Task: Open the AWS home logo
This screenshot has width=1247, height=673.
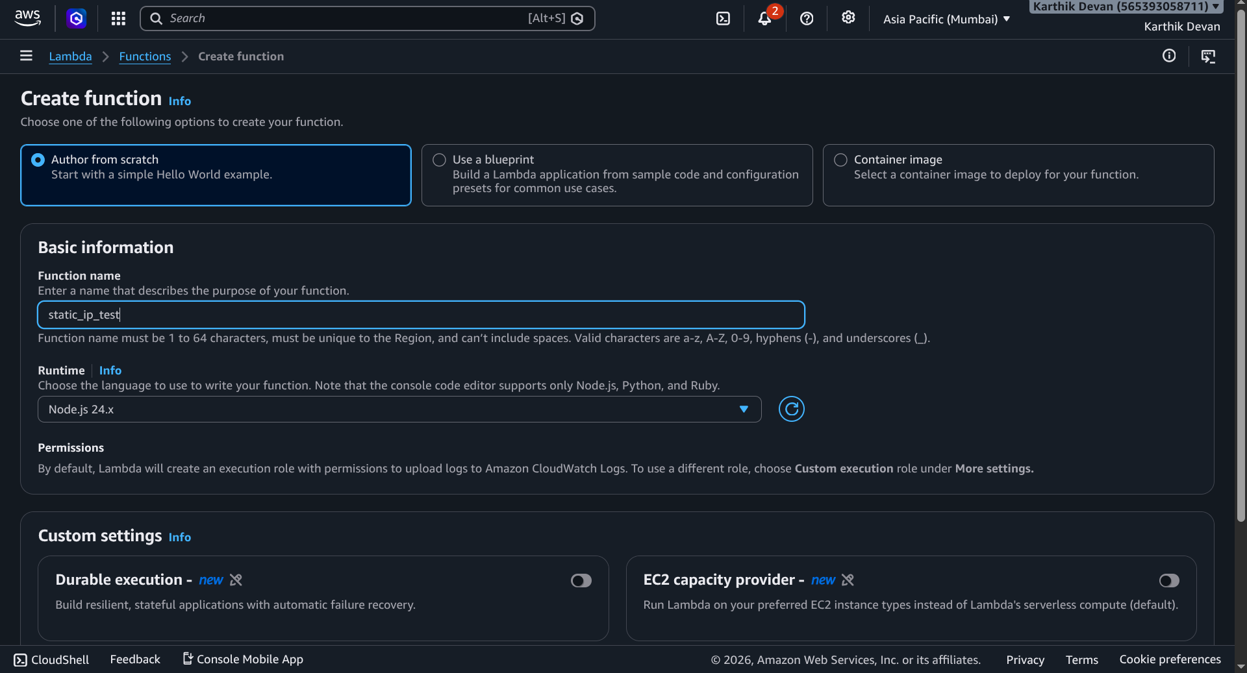Action: (27, 18)
